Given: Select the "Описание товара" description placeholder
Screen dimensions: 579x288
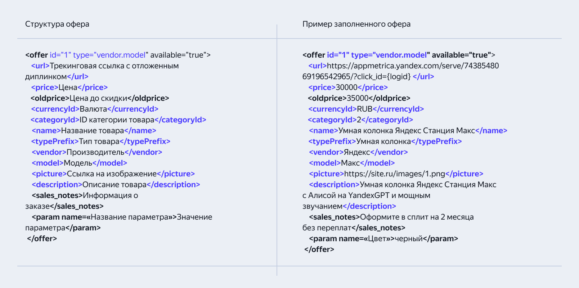Looking at the screenshot, I should tap(115, 185).
